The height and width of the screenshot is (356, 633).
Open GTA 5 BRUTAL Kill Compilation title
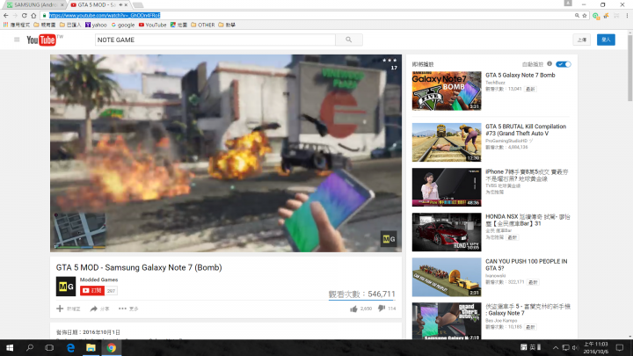(x=526, y=130)
